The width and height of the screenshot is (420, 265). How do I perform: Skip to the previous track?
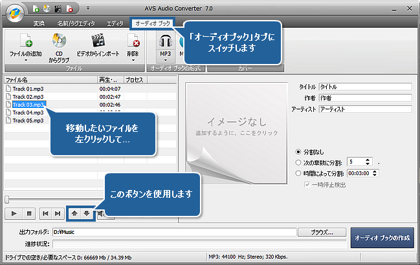tap(45, 213)
